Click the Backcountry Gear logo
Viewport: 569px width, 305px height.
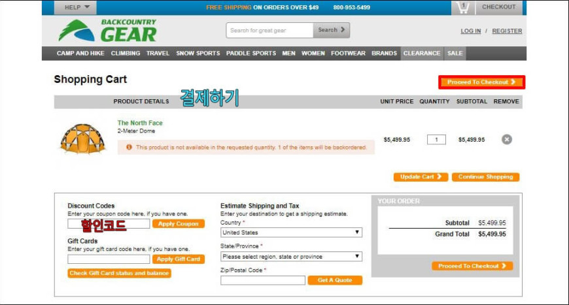pos(107,31)
